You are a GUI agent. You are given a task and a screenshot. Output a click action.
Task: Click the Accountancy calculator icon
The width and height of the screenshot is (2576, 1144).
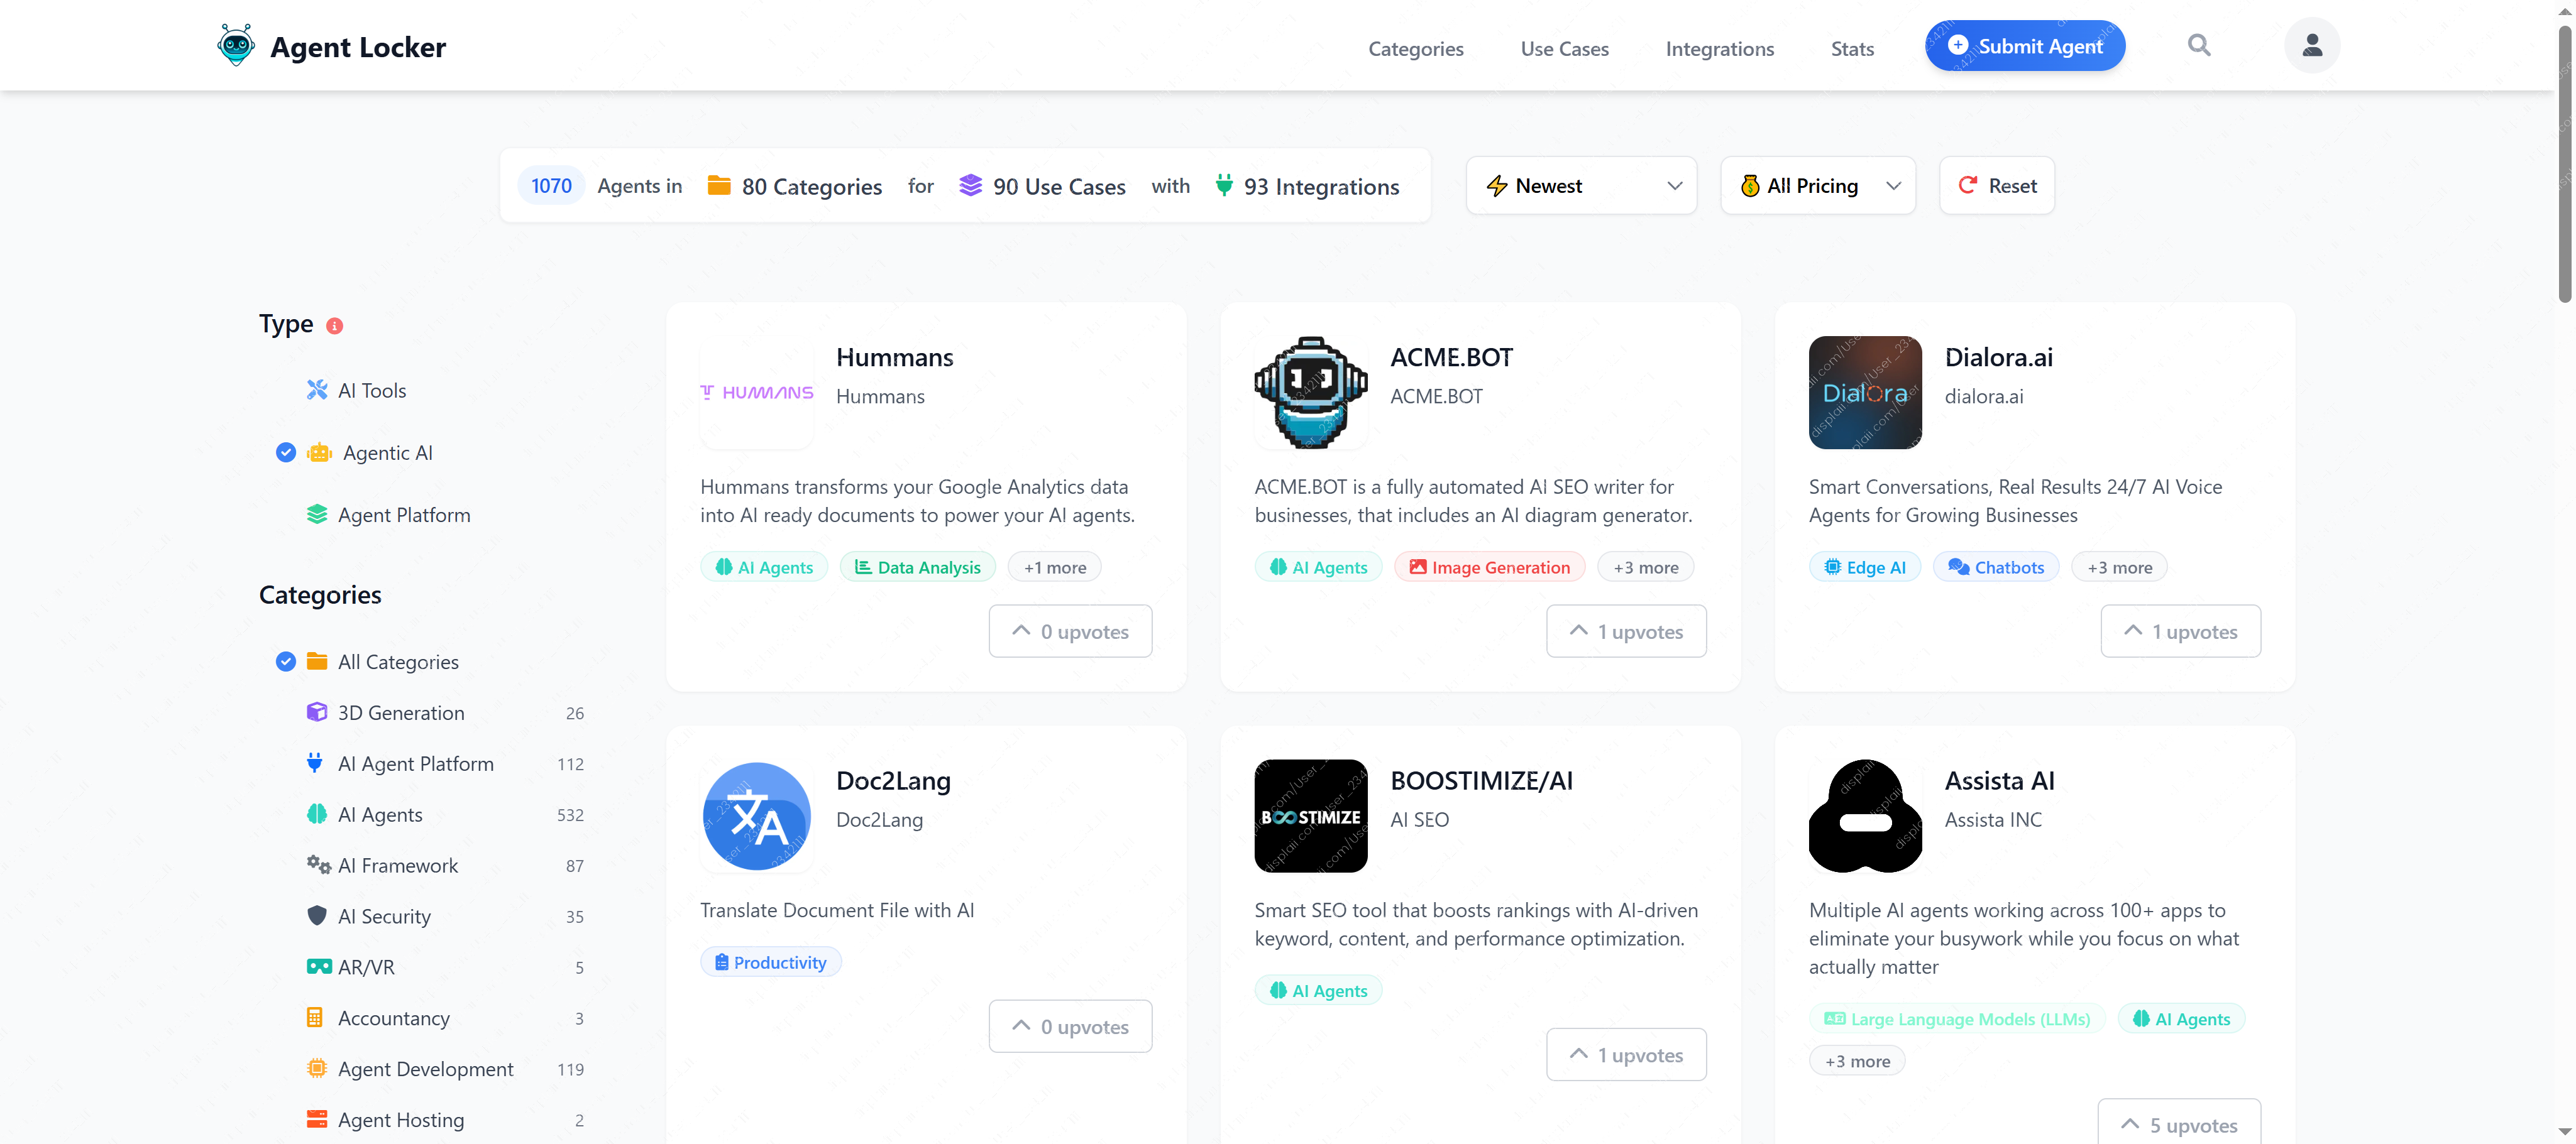pyautogui.click(x=315, y=1018)
